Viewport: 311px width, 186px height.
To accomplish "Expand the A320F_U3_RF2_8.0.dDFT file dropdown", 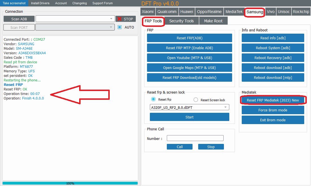I will 225,107.
